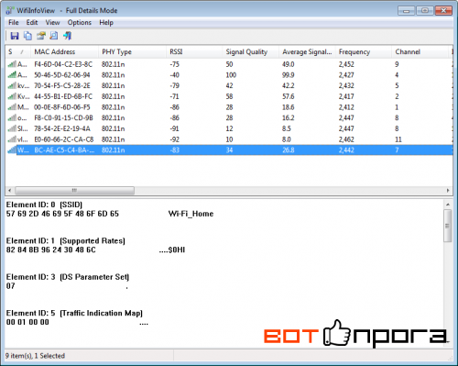
Task: Sort by the PHY Type column header
Action: click(x=133, y=51)
